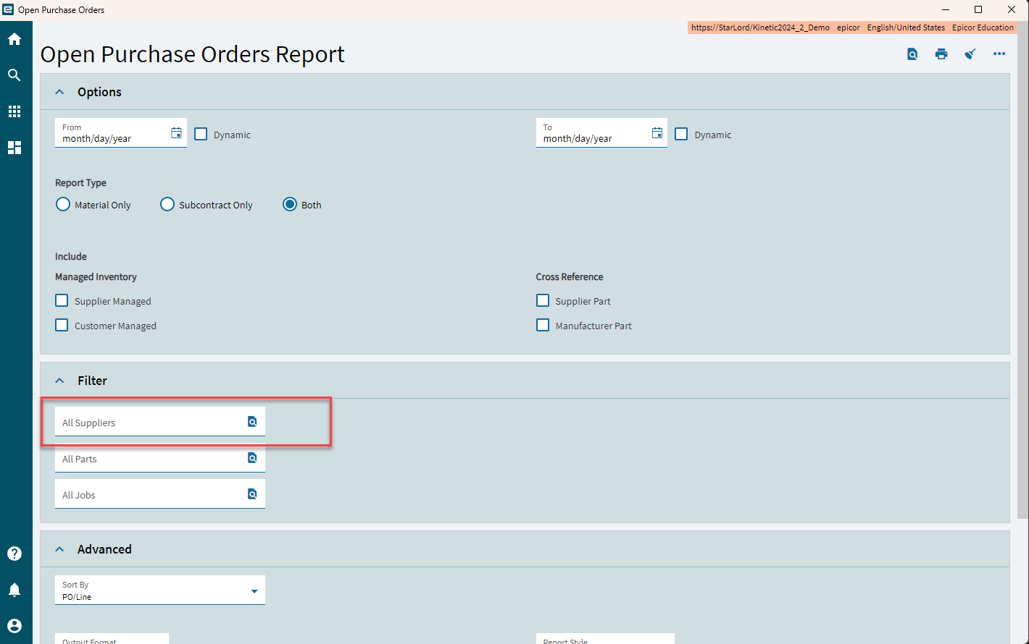Open the overflow three-dots menu
1029x644 pixels.
click(x=999, y=54)
